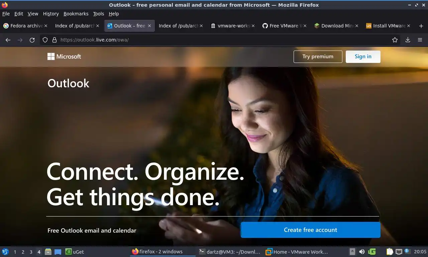Image resolution: width=428 pixels, height=257 pixels.
Task: Switch to workspace 2 in the pager
Action: (23, 252)
